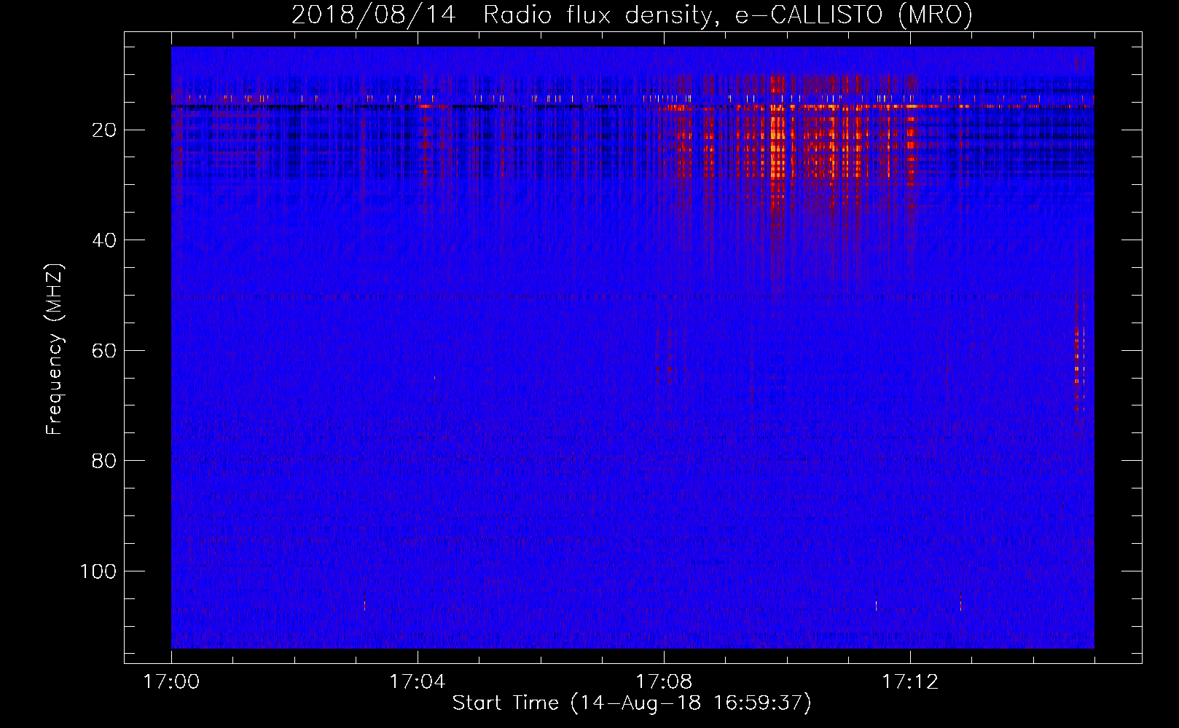
Task: Click the 100 MHz frequency tick label
Action: (x=98, y=571)
